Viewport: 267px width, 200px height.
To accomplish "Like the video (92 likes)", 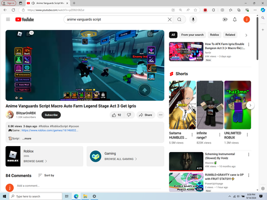I will tap(116, 115).
